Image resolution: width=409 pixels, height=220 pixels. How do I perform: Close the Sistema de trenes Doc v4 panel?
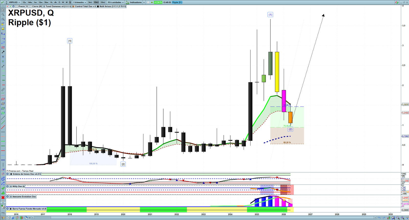click(7, 174)
